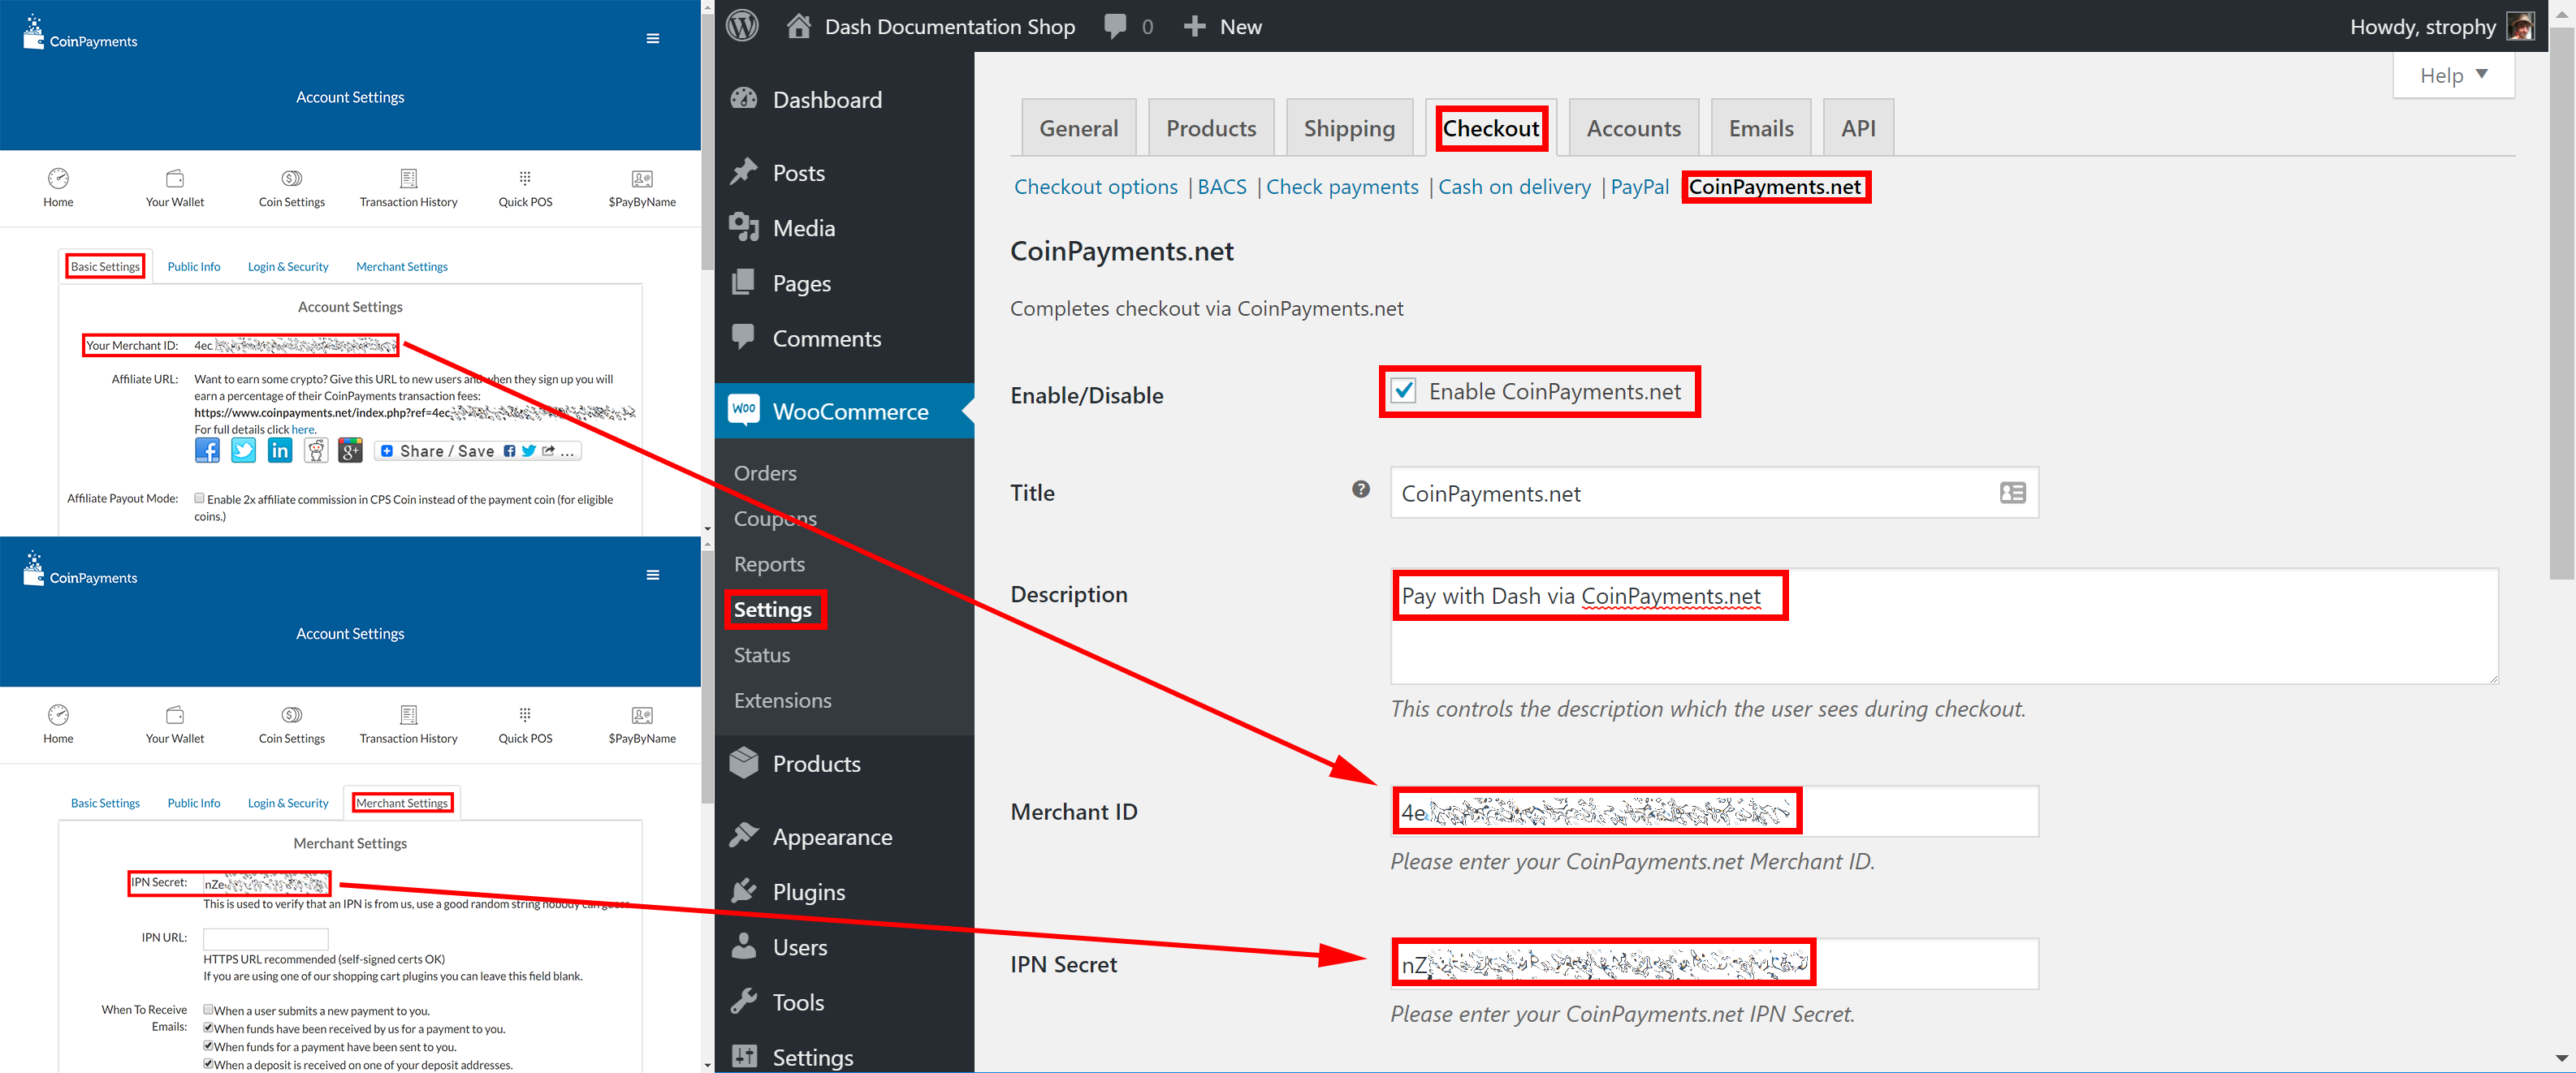
Task: Click the Title help question mark icon
Action: click(1361, 489)
